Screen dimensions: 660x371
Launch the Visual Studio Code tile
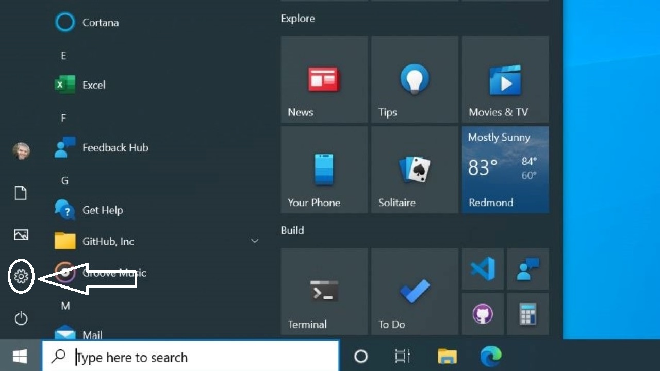482,268
